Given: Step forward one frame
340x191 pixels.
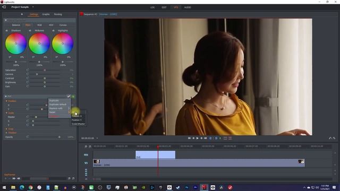Looking at the screenshot, I should [x=201, y=138].
